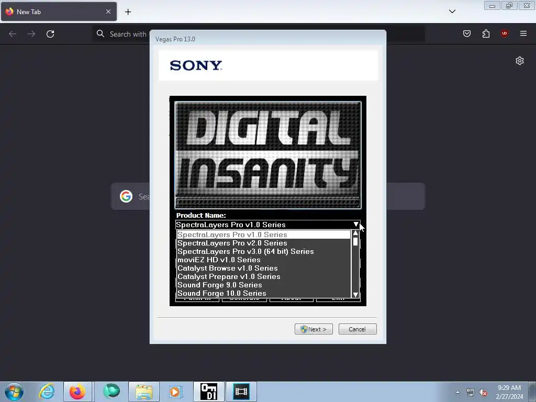Viewport: 536px width, 402px height.
Task: Open the list all tabs chevron
Action: [452, 12]
